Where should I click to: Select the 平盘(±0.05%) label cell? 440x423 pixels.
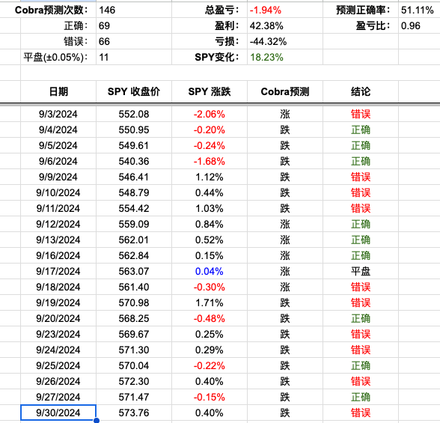[58, 57]
